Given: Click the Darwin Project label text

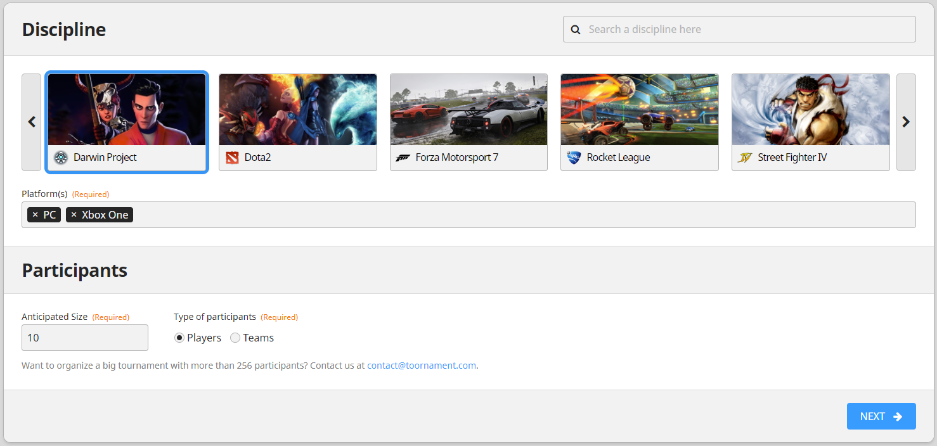Looking at the screenshot, I should 105,158.
